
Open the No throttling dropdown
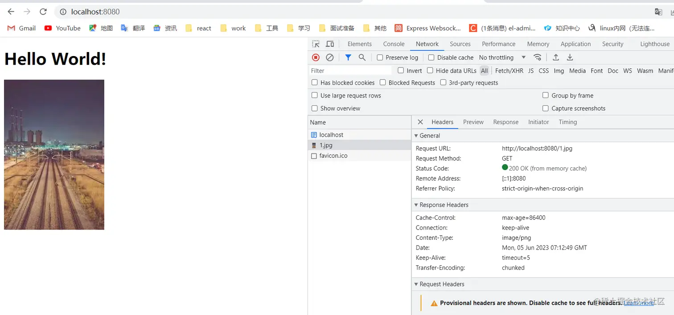502,57
